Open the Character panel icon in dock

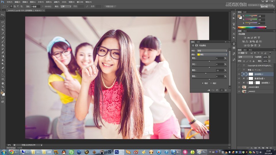[234, 34]
